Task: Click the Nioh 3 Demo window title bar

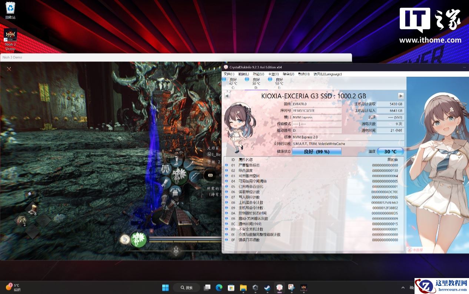Action: tap(176, 57)
